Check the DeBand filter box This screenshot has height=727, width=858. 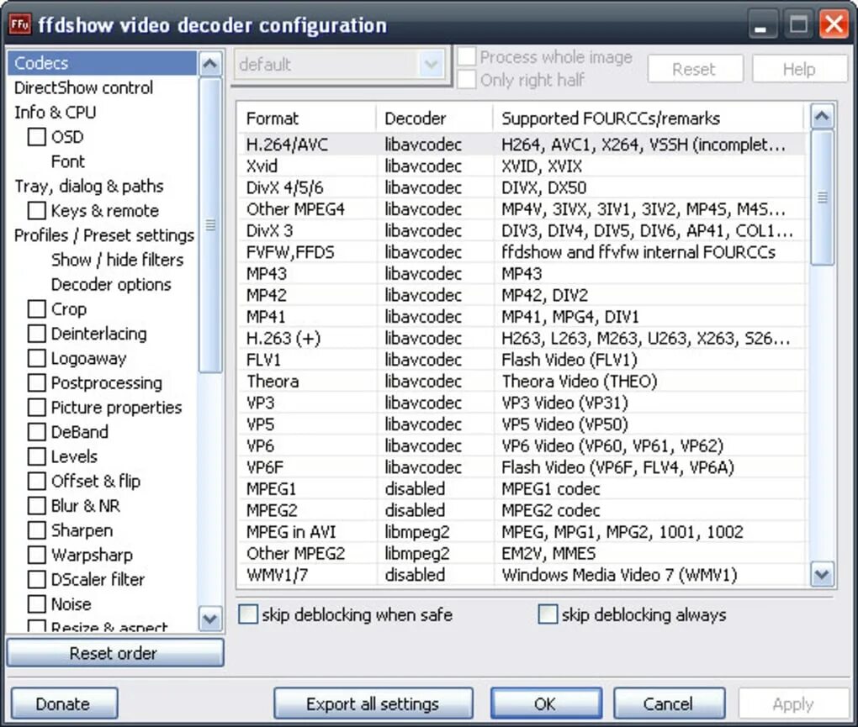pyautogui.click(x=37, y=432)
